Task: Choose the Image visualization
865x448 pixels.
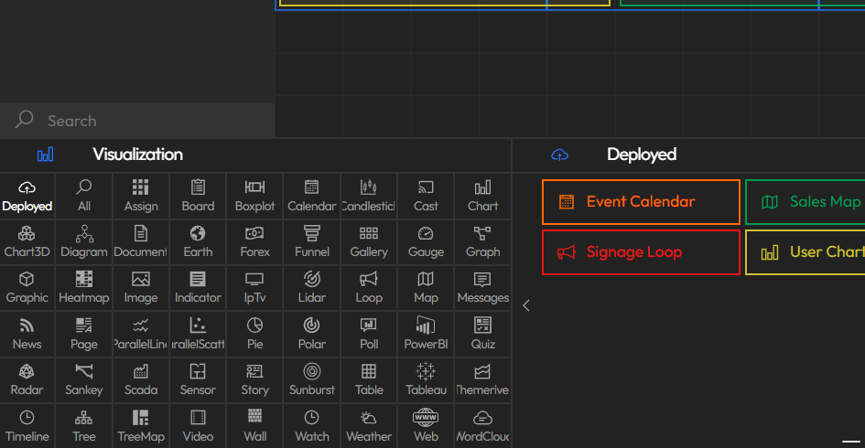Action: [141, 288]
